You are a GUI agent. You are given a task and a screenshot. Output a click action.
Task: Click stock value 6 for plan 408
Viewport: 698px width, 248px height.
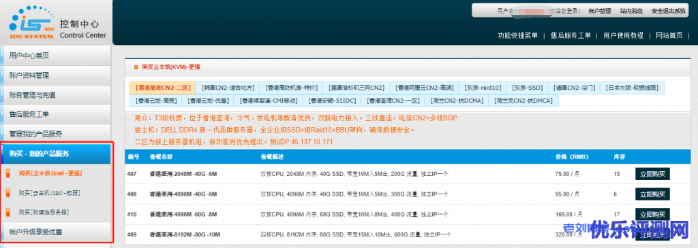(616, 194)
